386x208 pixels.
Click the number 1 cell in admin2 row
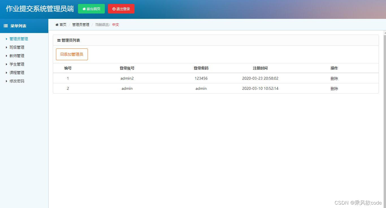(68, 78)
